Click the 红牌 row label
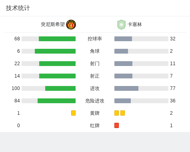The width and height of the screenshot is (190, 152). click(x=95, y=126)
